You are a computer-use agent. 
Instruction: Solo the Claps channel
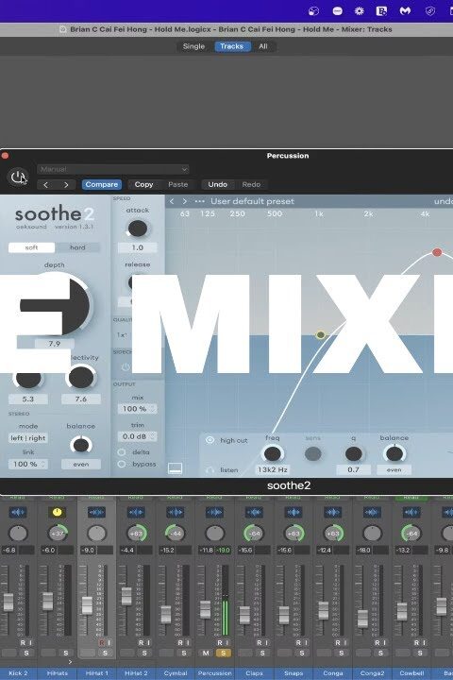(x=262, y=653)
